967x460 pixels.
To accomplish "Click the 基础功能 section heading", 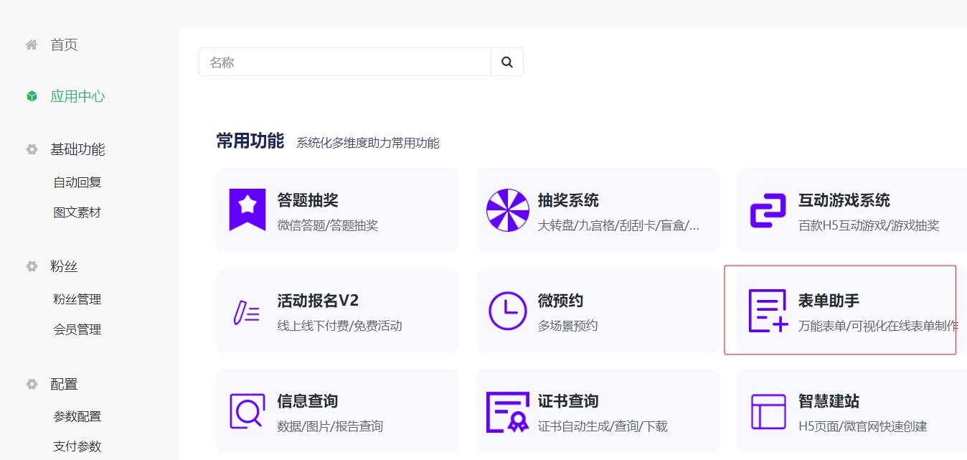I will [77, 149].
